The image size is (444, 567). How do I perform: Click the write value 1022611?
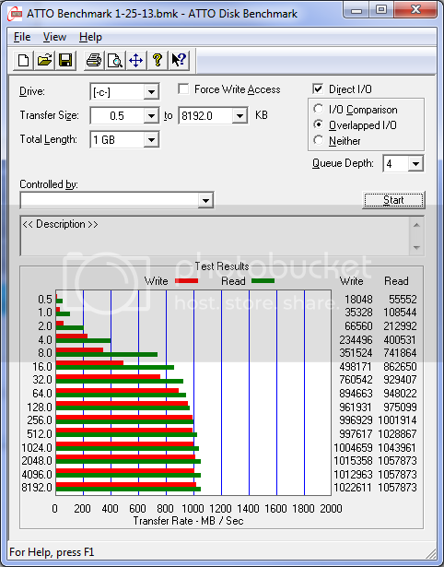pos(353,488)
